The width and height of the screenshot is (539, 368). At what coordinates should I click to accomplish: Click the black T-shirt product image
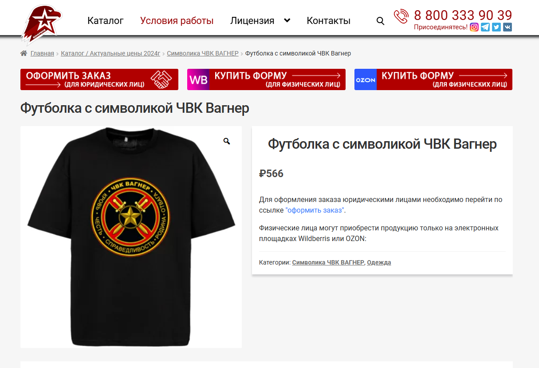coord(131,237)
